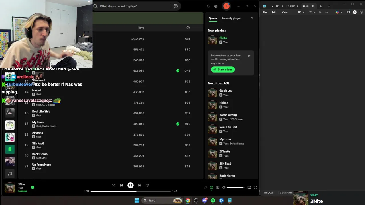
Task: Open the Connect to a device icon
Action: click(x=218, y=188)
